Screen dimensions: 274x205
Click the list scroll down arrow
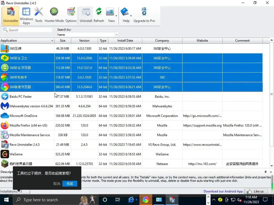(x=272, y=166)
